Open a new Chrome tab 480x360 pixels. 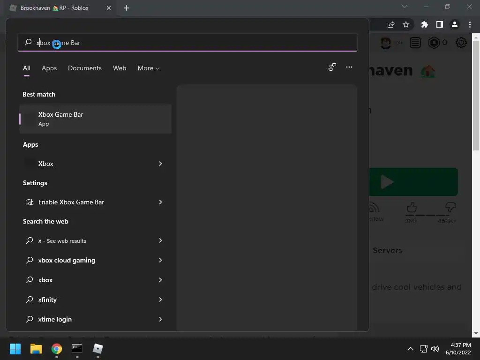(x=127, y=8)
